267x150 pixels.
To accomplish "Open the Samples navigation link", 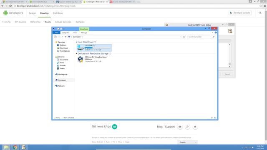I will tap(80, 22).
